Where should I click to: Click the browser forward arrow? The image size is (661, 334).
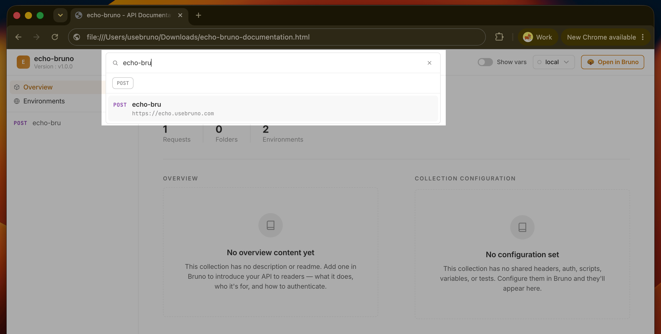point(37,37)
